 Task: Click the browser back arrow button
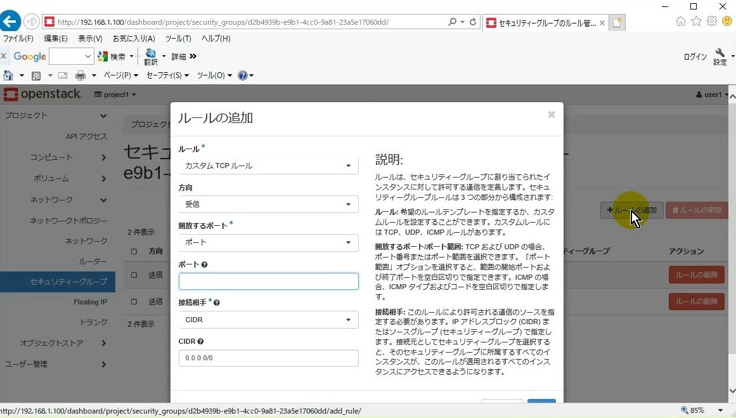(x=10, y=22)
